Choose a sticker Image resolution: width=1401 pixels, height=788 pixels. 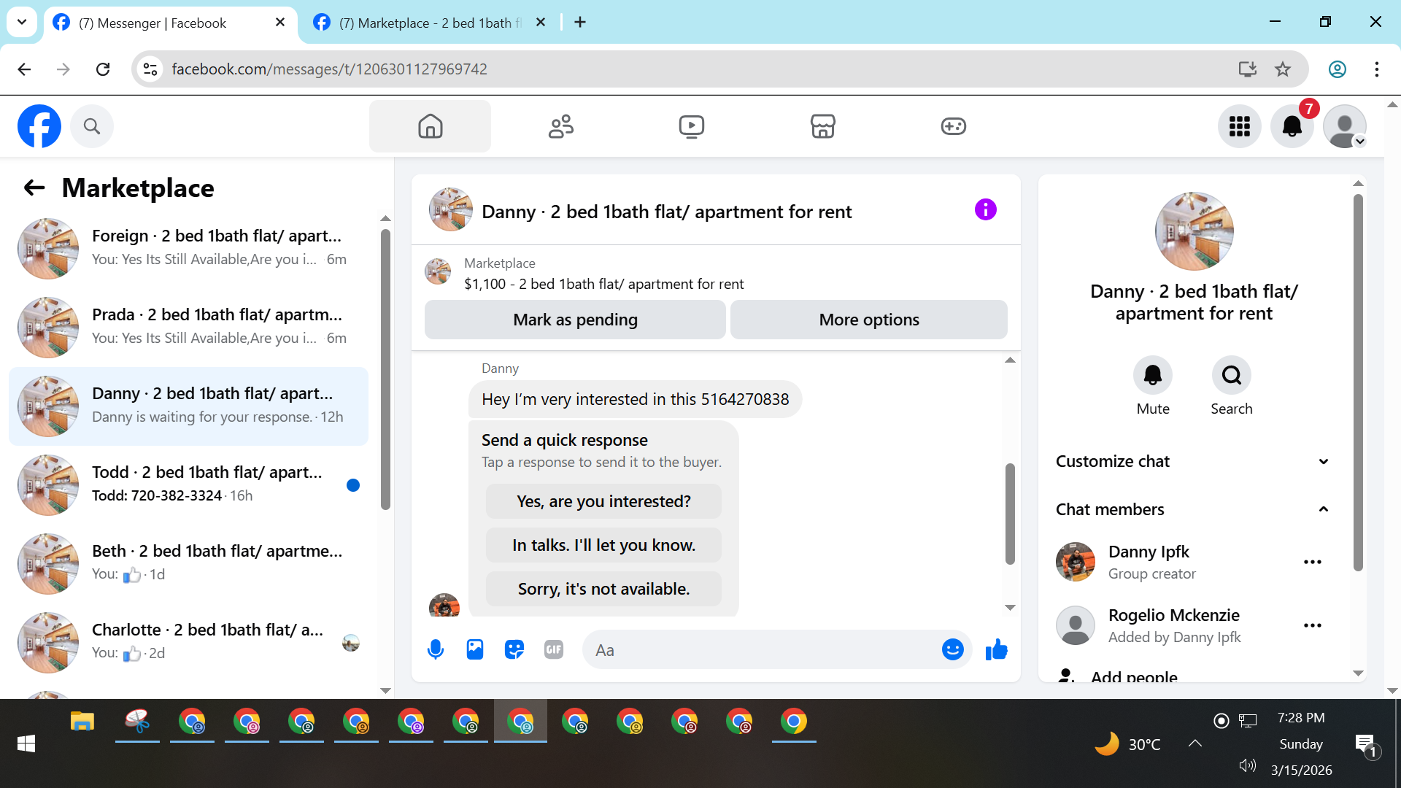click(x=514, y=649)
